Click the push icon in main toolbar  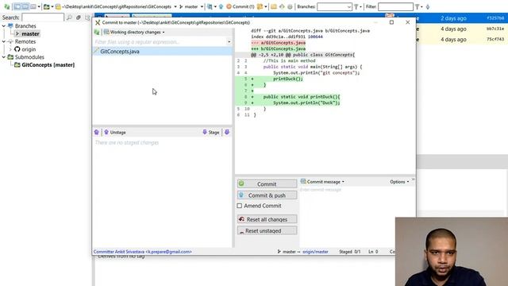pos(221,6)
